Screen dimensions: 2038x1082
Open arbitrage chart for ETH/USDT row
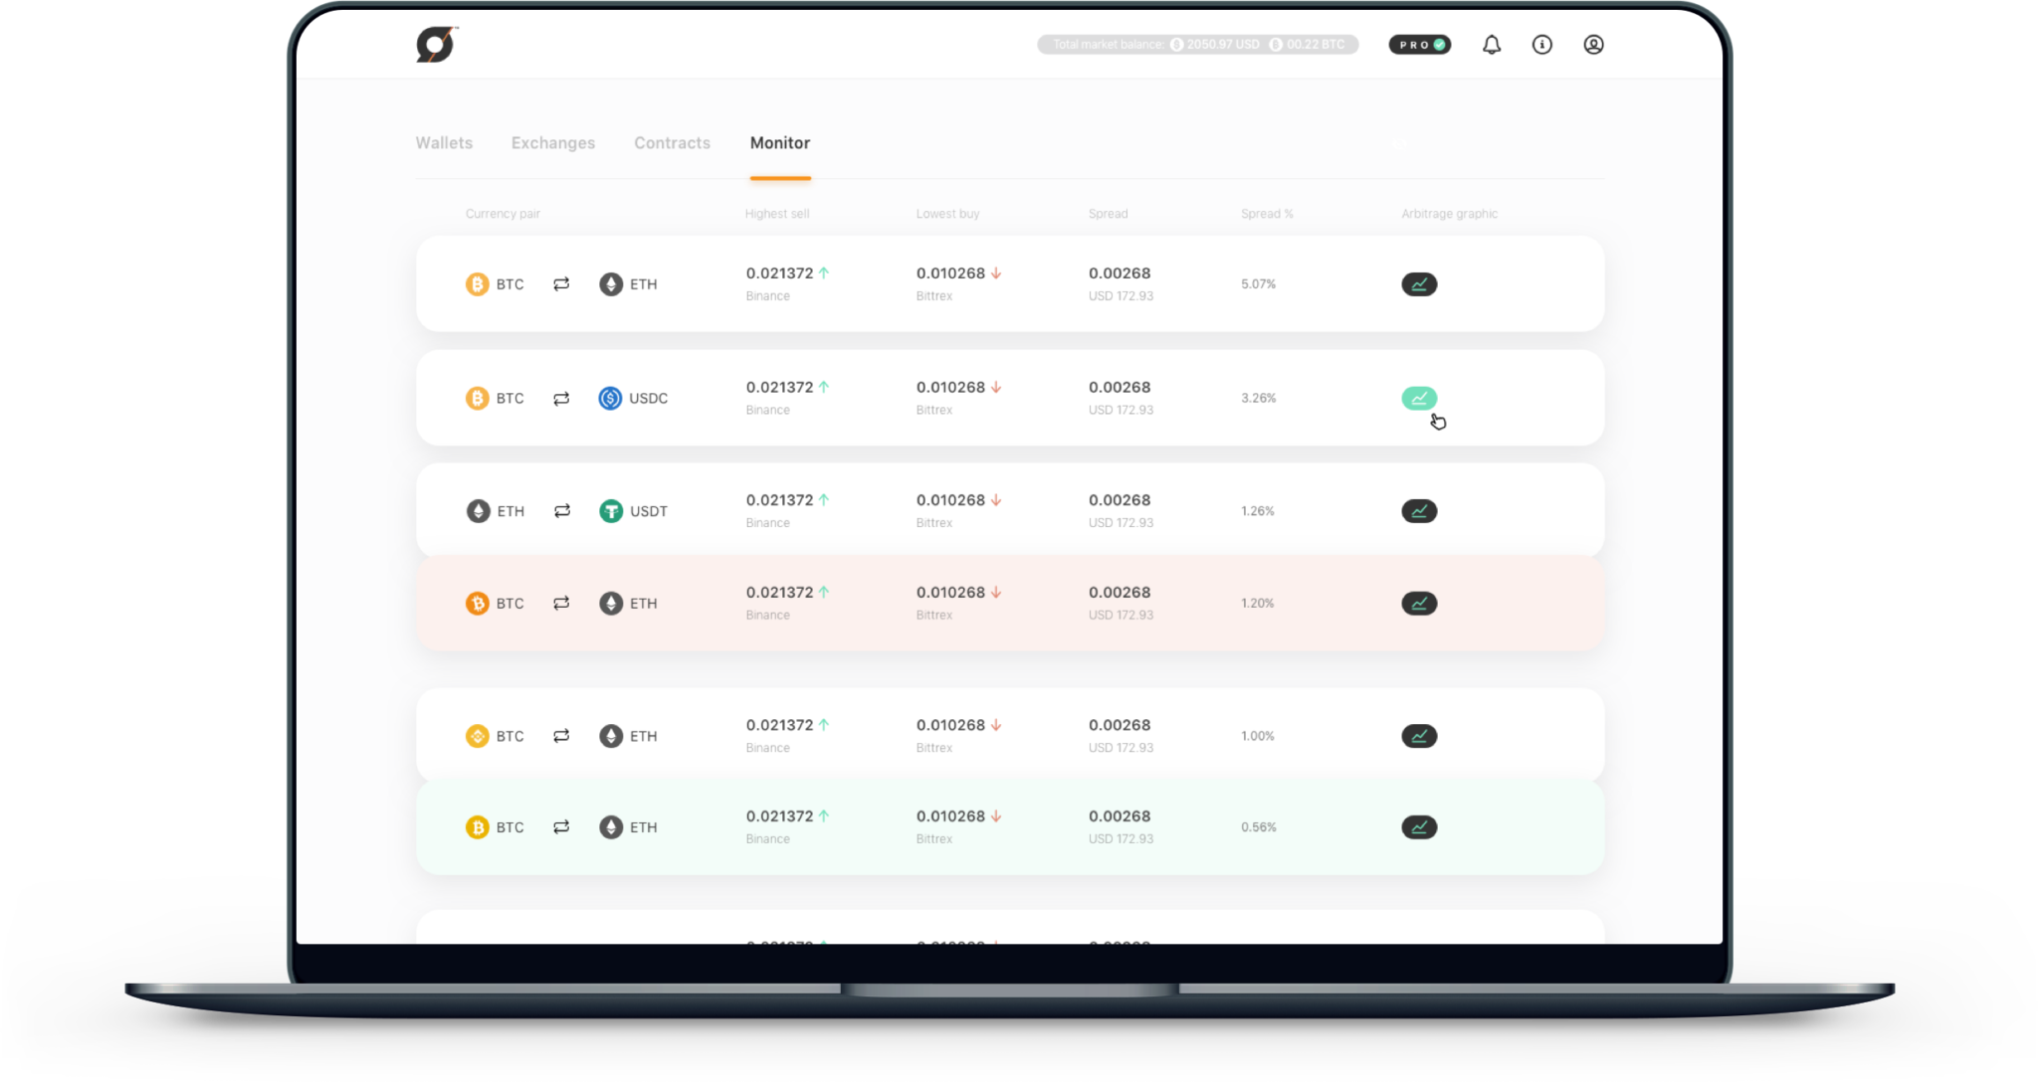point(1419,511)
